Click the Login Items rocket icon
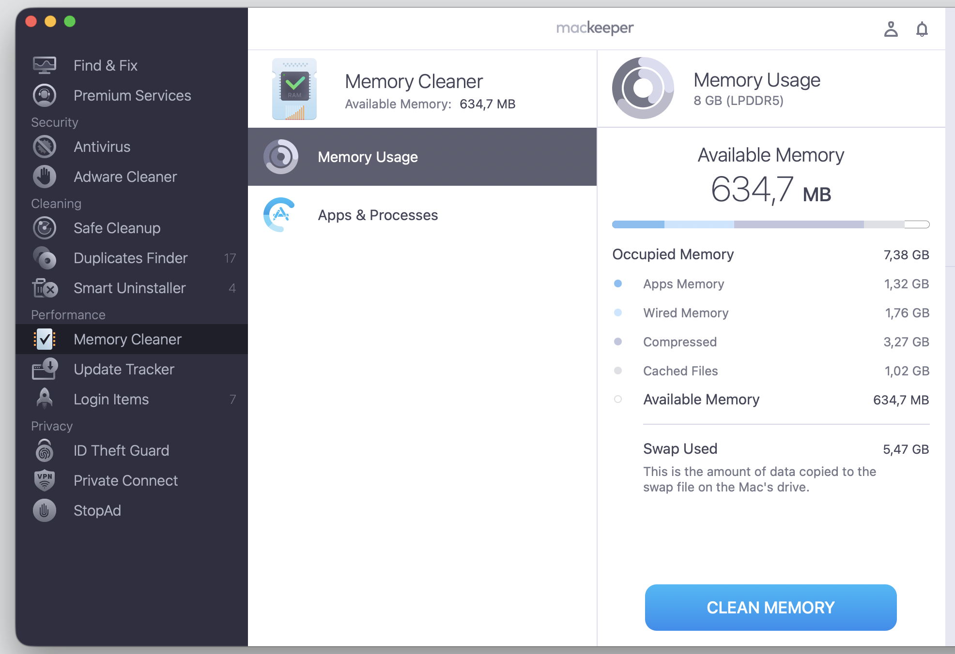 click(x=45, y=399)
